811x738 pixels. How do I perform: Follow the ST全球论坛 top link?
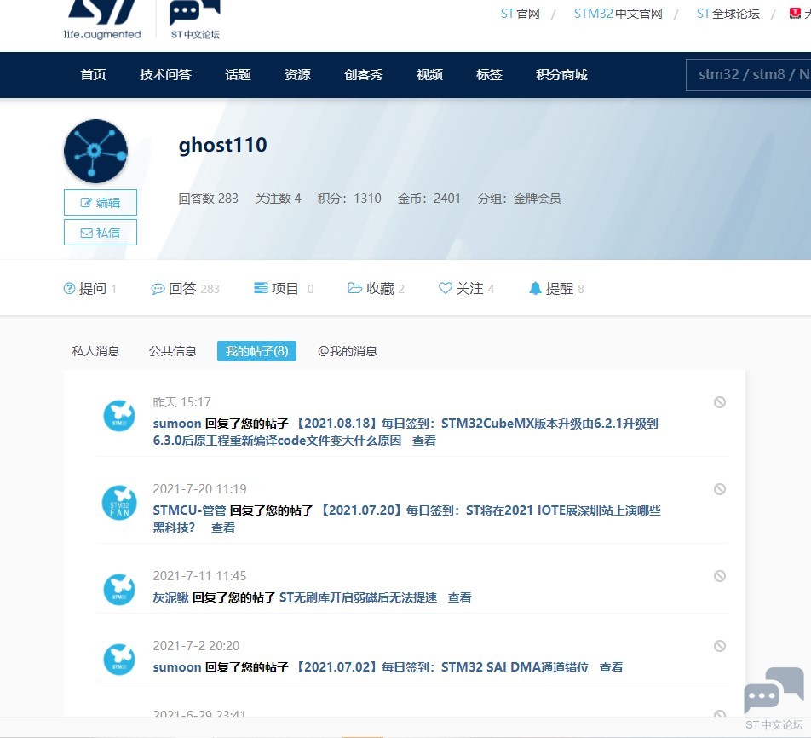pos(728,14)
